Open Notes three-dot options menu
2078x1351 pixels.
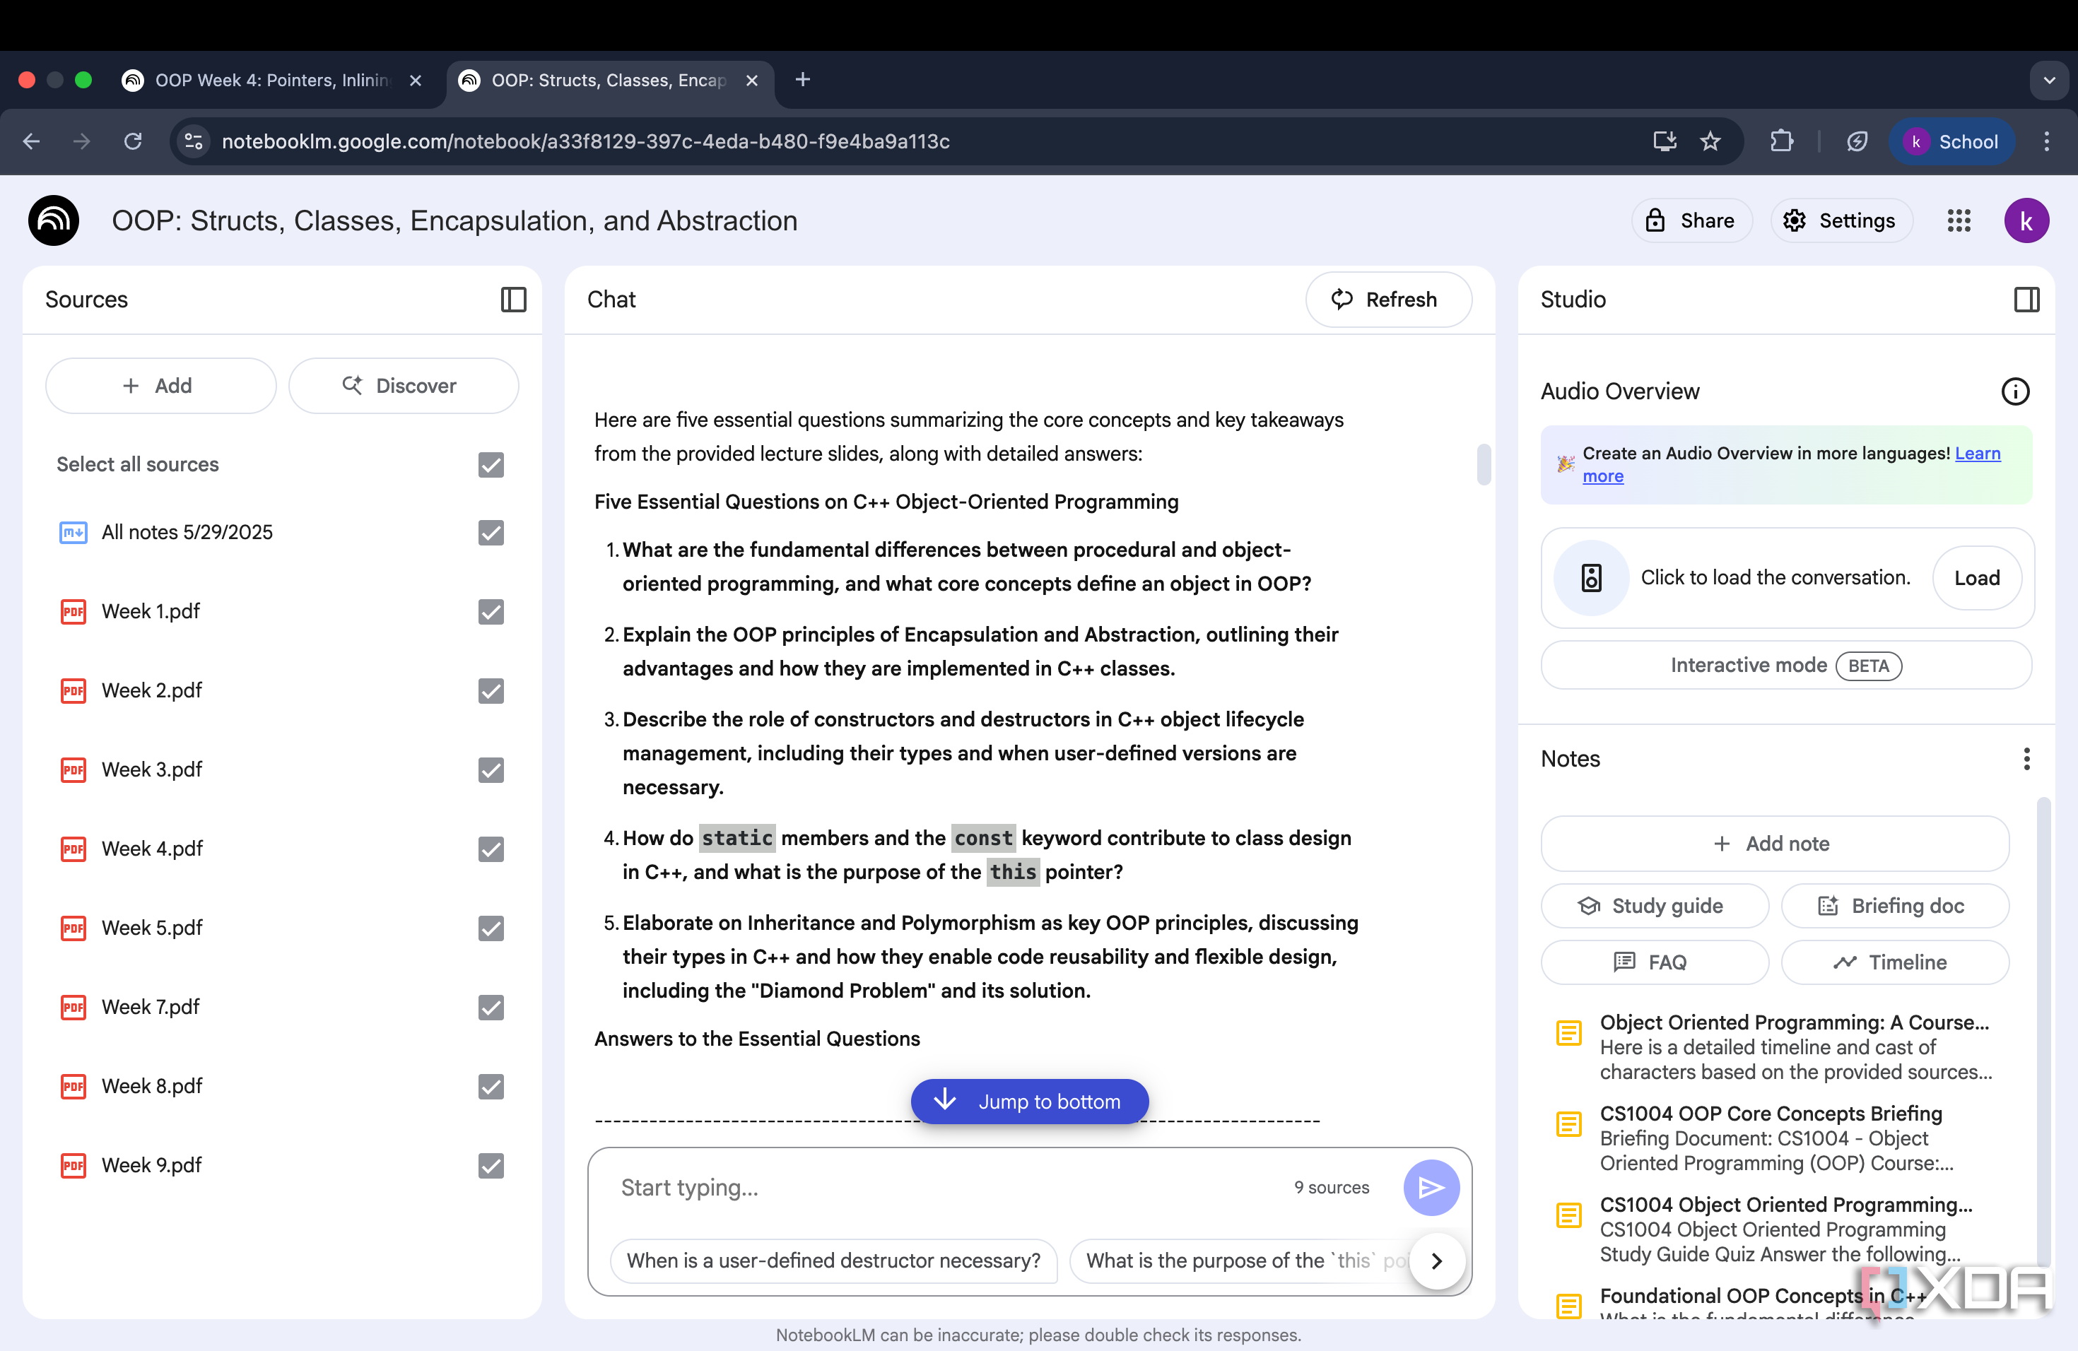2026,758
